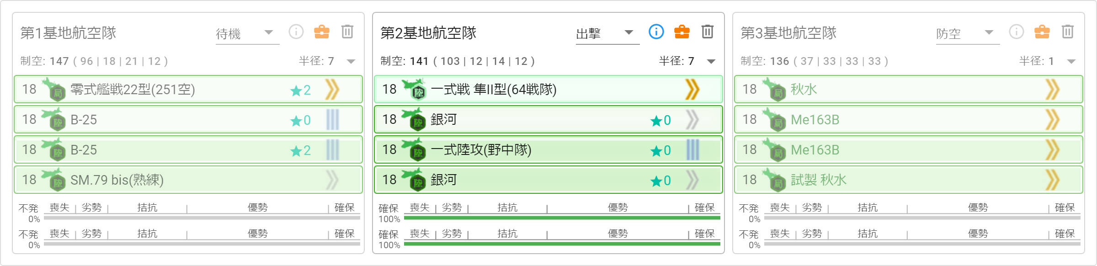This screenshot has height=266, width=1097.
Task: Open the briefcase preset for 第3基地航空隊
Action: 1042,32
